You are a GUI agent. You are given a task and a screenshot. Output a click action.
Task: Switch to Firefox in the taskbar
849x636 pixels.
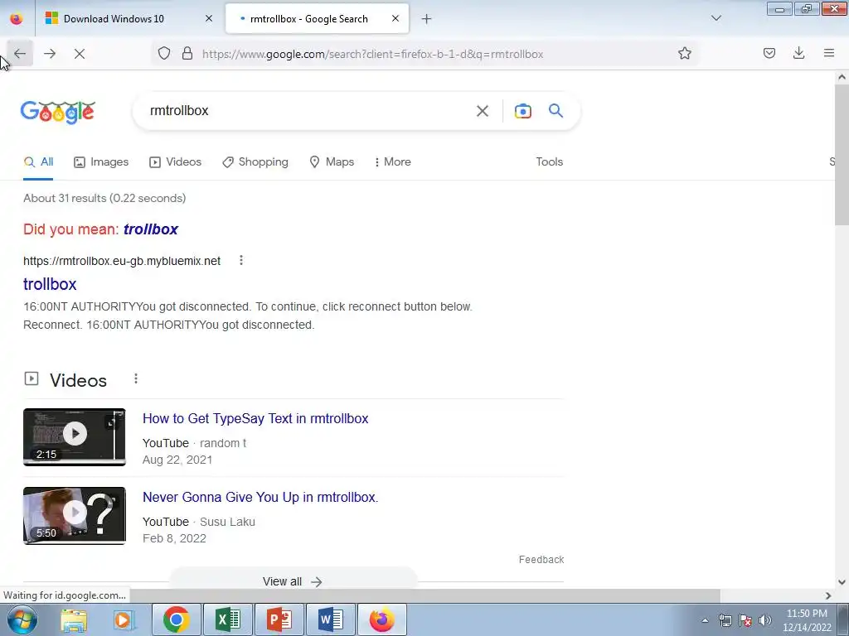coord(382,619)
